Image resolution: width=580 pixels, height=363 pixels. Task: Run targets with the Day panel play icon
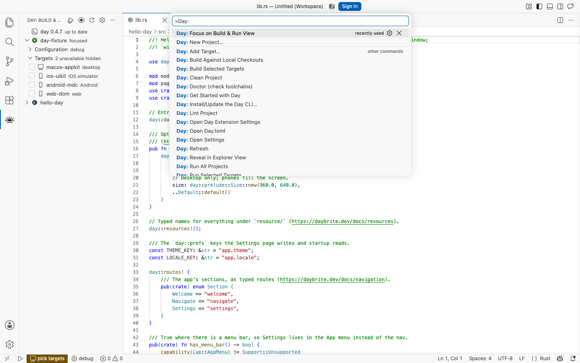(71, 20)
